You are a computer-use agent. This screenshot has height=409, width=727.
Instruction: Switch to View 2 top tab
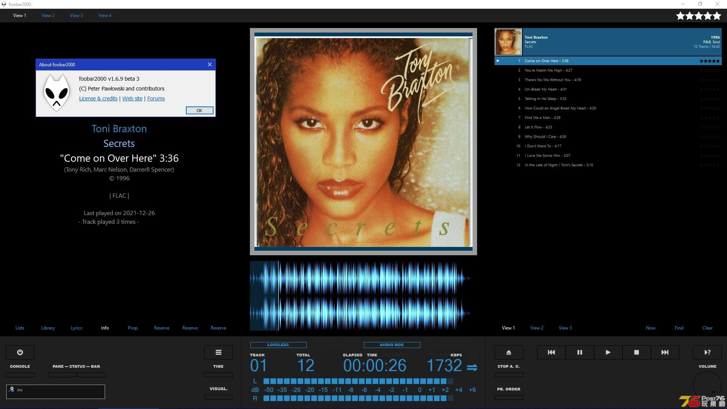48,16
